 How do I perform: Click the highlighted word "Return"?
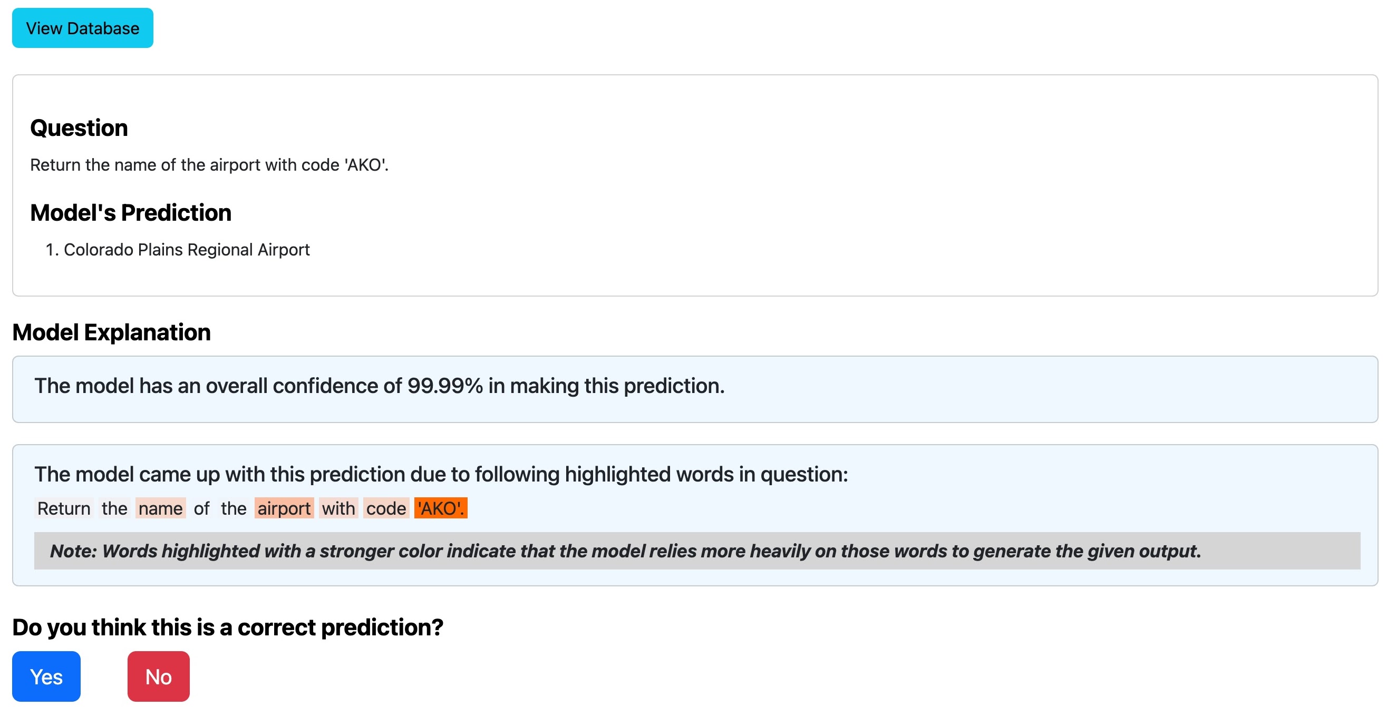[x=64, y=508]
